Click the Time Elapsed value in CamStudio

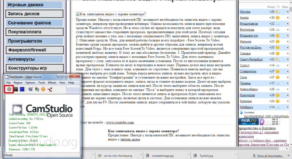pos(36,136)
